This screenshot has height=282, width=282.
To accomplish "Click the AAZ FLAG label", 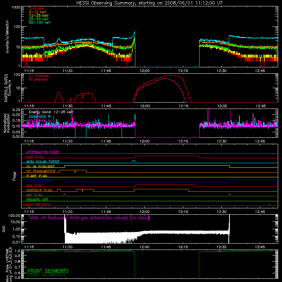I will point(35,195).
